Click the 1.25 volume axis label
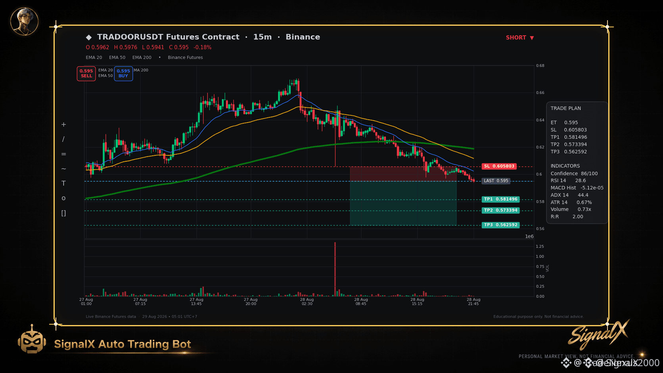 [540, 247]
